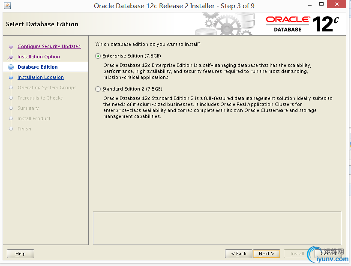This screenshot has height=266, width=351.
Task: Click the Configure Security Updates step bullet
Action: coord(11,47)
